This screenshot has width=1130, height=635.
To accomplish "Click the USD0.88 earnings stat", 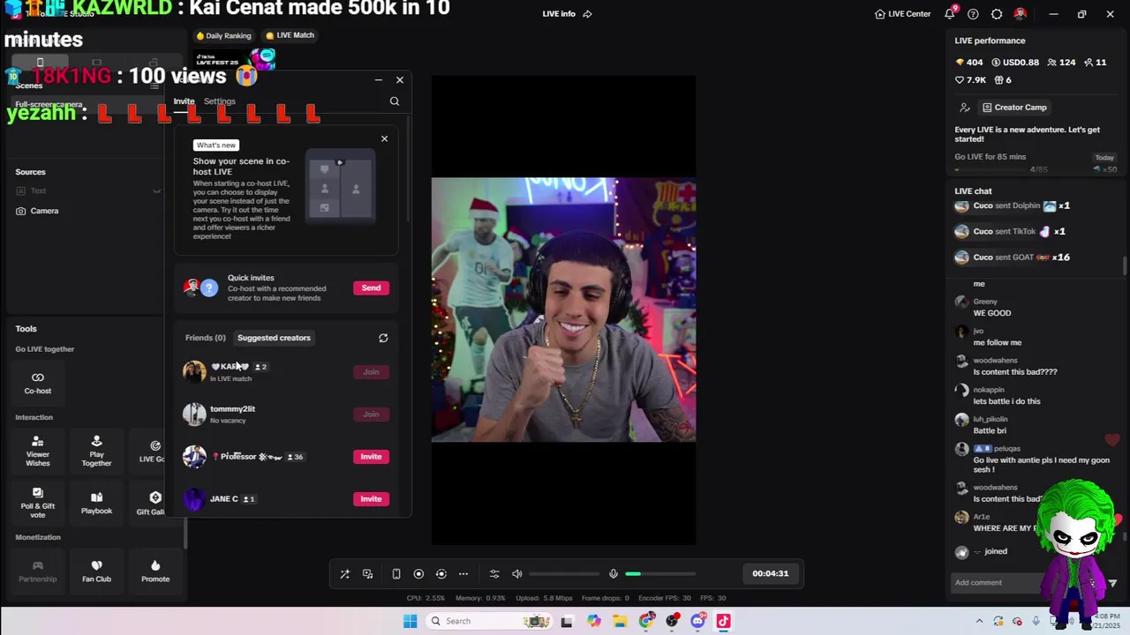I will point(1015,63).
